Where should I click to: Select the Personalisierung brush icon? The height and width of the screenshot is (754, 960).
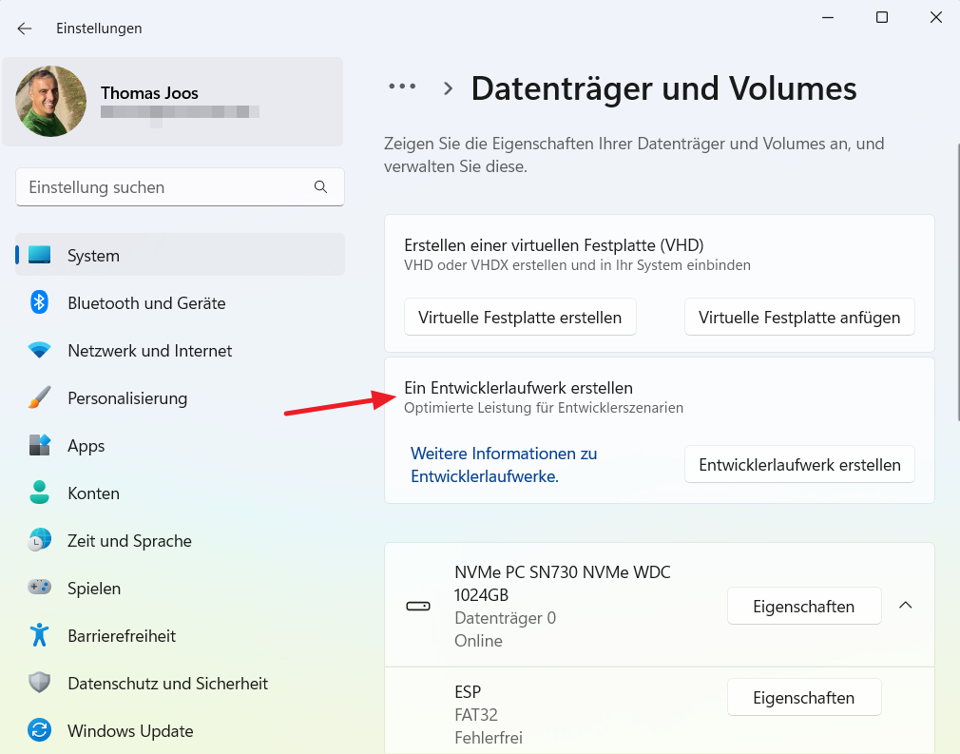pyautogui.click(x=40, y=397)
